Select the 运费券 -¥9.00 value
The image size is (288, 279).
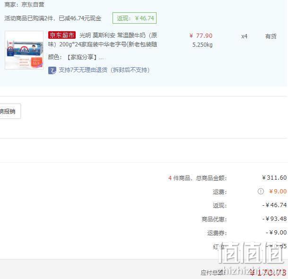coord(276,233)
